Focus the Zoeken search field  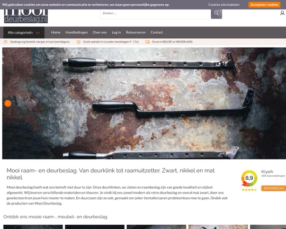tap(155, 13)
